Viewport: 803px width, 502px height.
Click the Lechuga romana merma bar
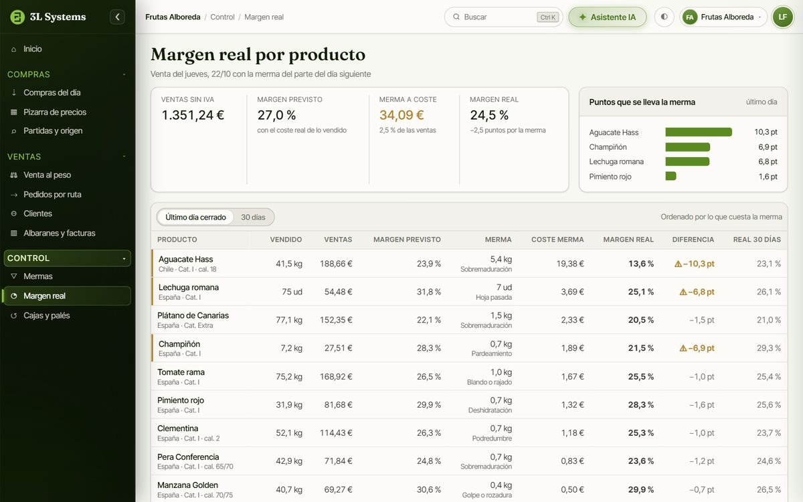(x=687, y=162)
